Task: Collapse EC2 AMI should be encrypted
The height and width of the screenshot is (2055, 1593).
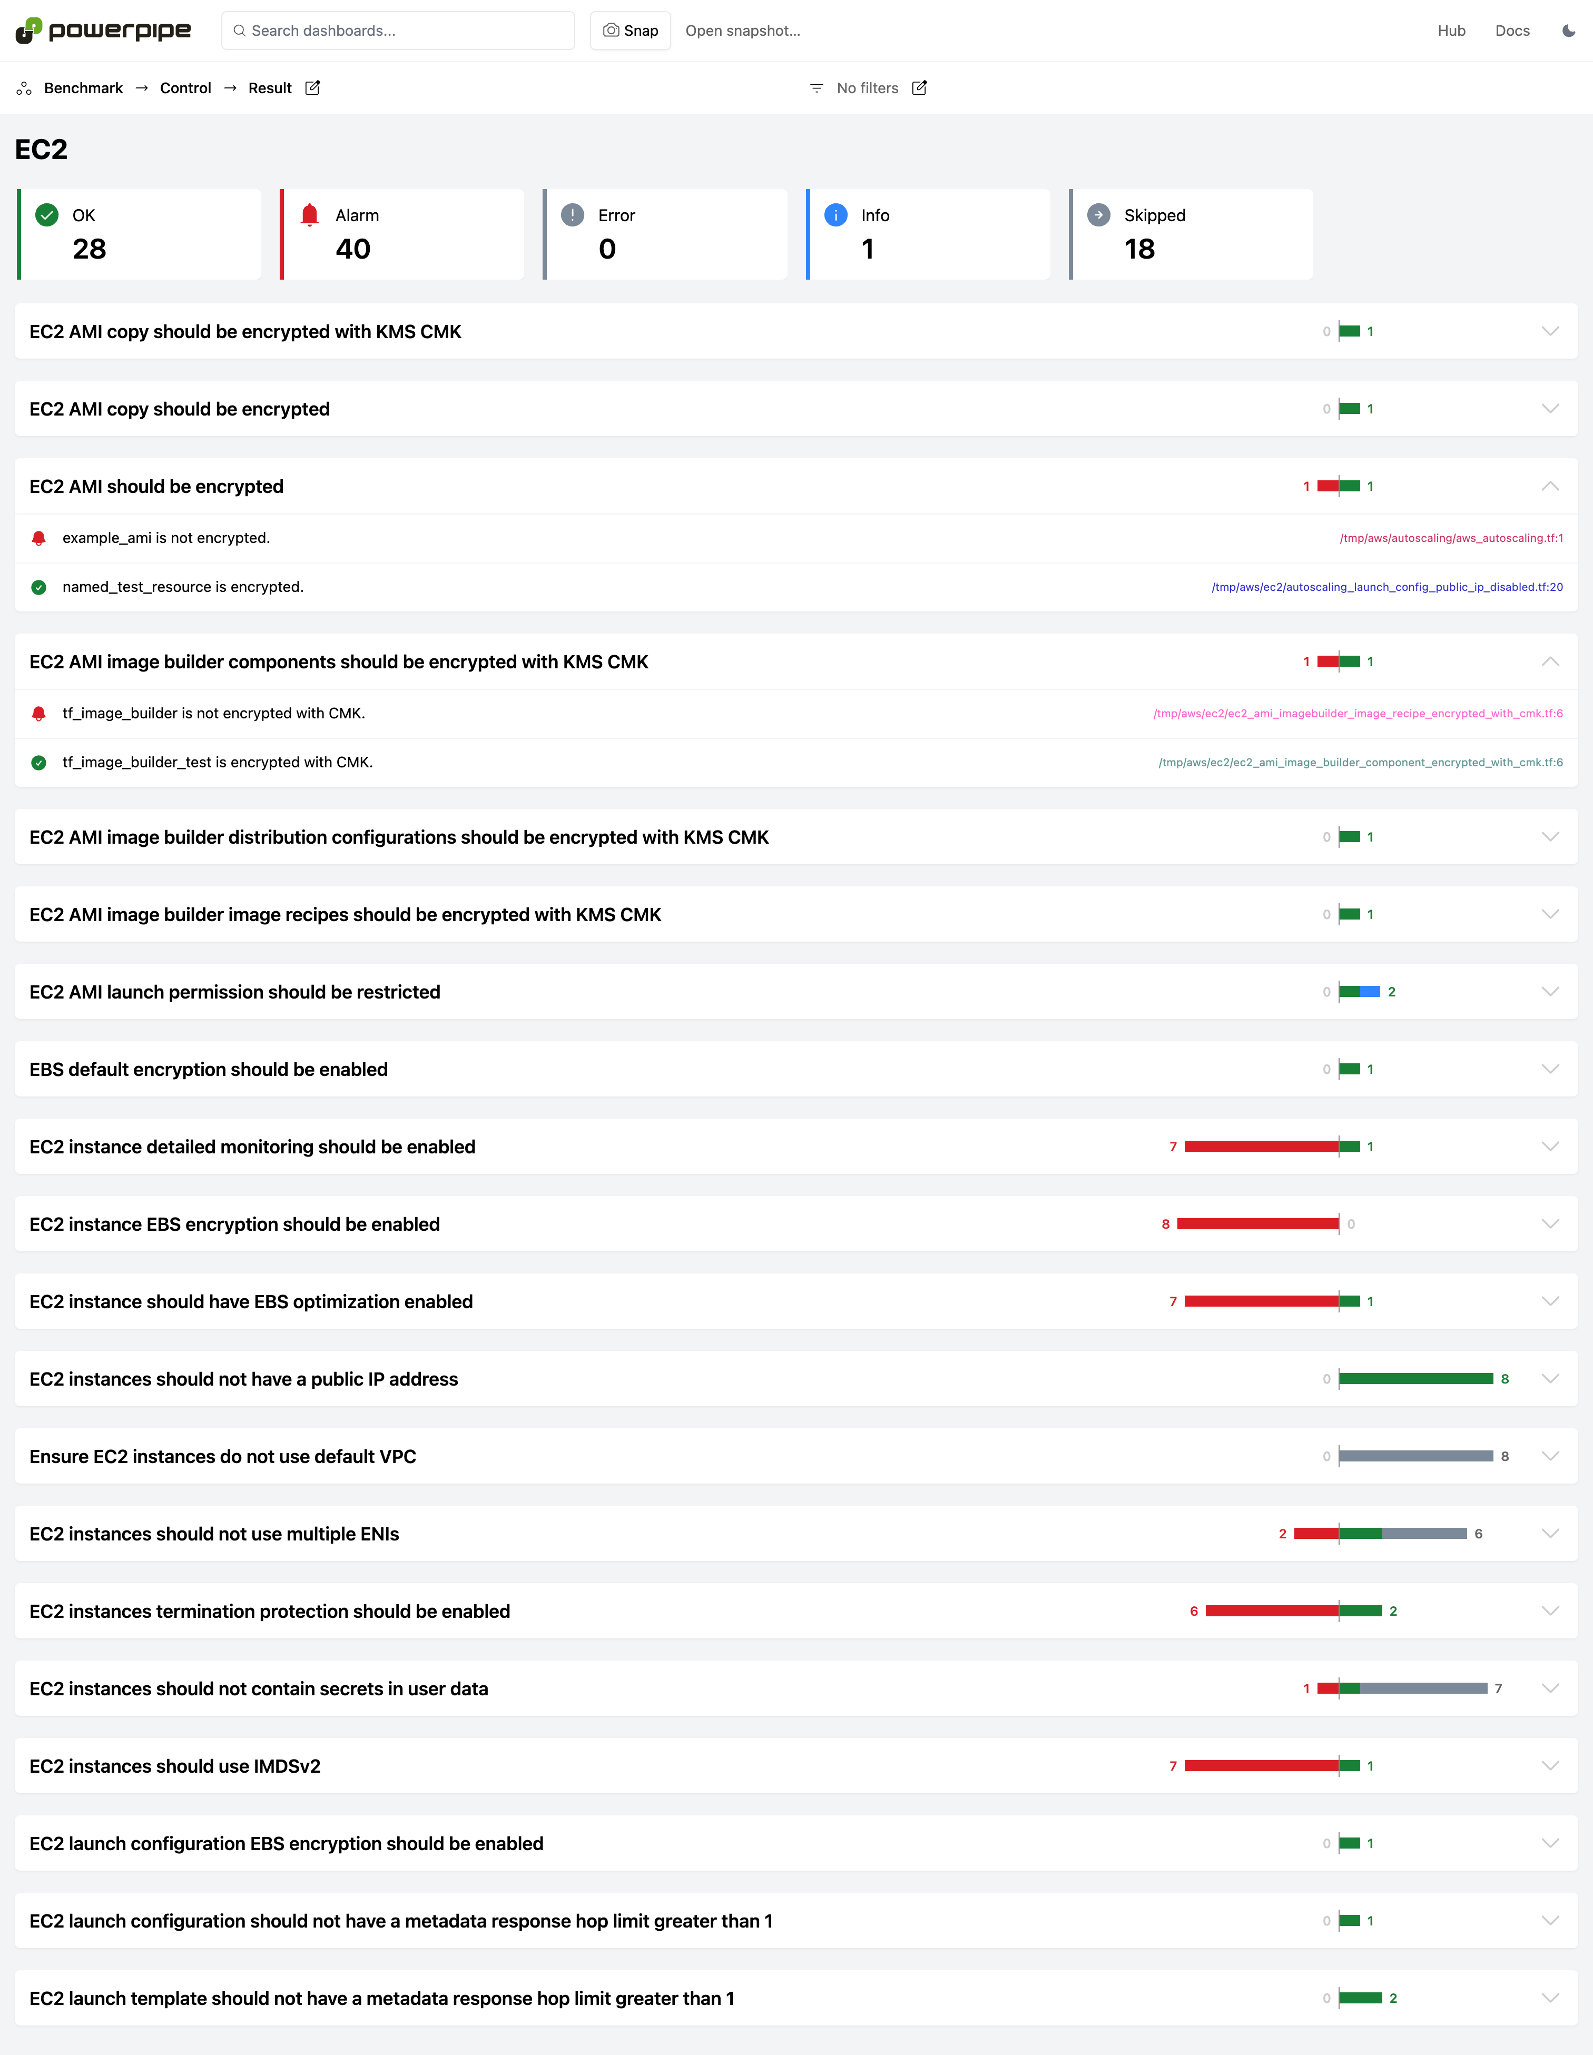Action: (1550, 487)
